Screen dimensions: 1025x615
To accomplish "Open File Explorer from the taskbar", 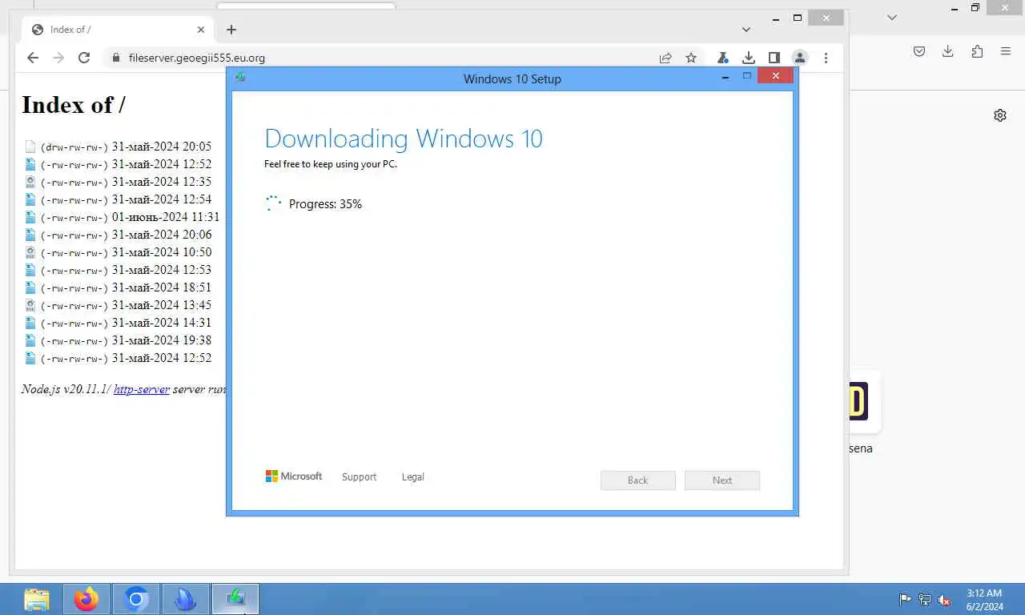I will point(37,599).
